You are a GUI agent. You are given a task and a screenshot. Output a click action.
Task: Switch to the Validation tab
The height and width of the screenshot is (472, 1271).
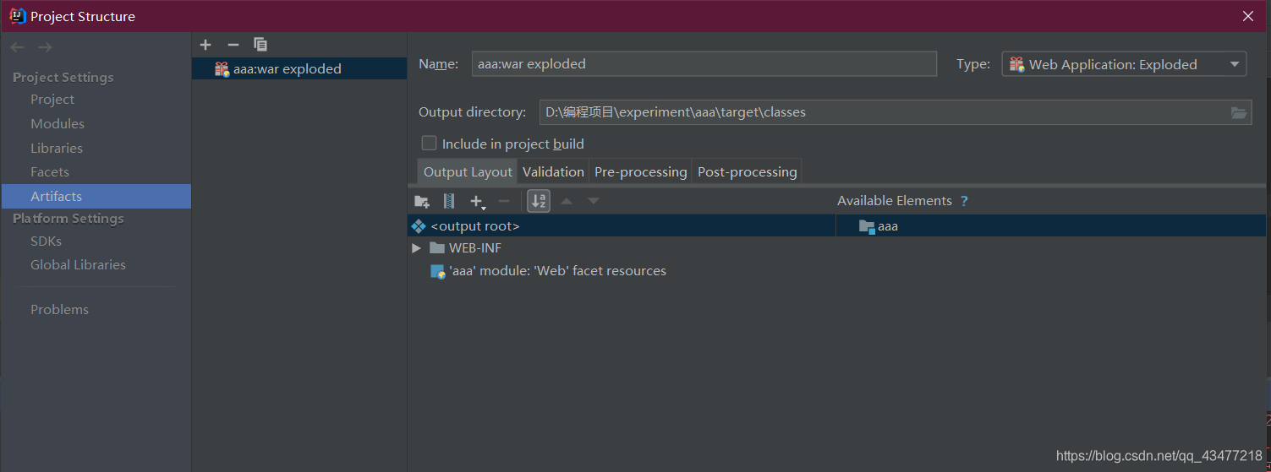[553, 172]
